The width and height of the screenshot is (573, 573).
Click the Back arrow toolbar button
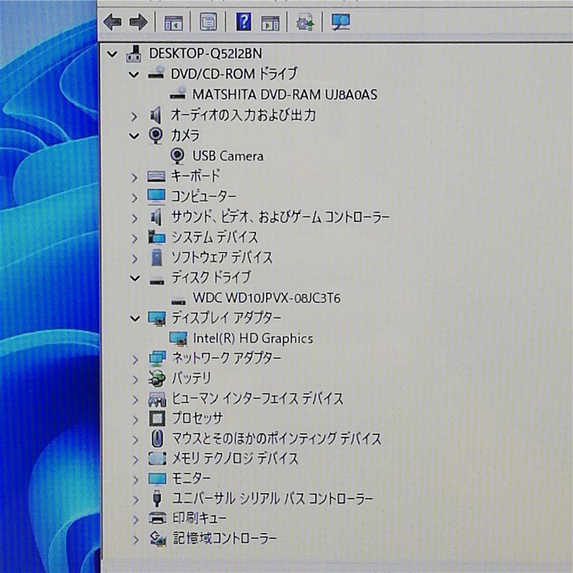click(112, 22)
